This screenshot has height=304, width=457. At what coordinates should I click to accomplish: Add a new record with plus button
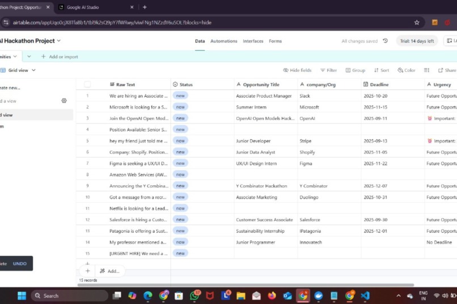click(x=87, y=271)
